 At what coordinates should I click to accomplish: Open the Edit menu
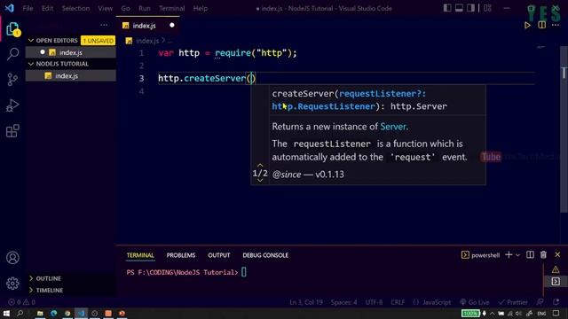(47, 8)
